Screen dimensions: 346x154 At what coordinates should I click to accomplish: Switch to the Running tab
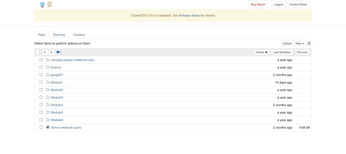(59, 35)
